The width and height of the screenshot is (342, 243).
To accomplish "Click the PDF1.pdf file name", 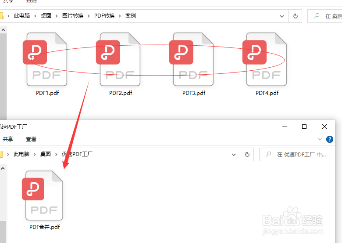I will 47,93.
